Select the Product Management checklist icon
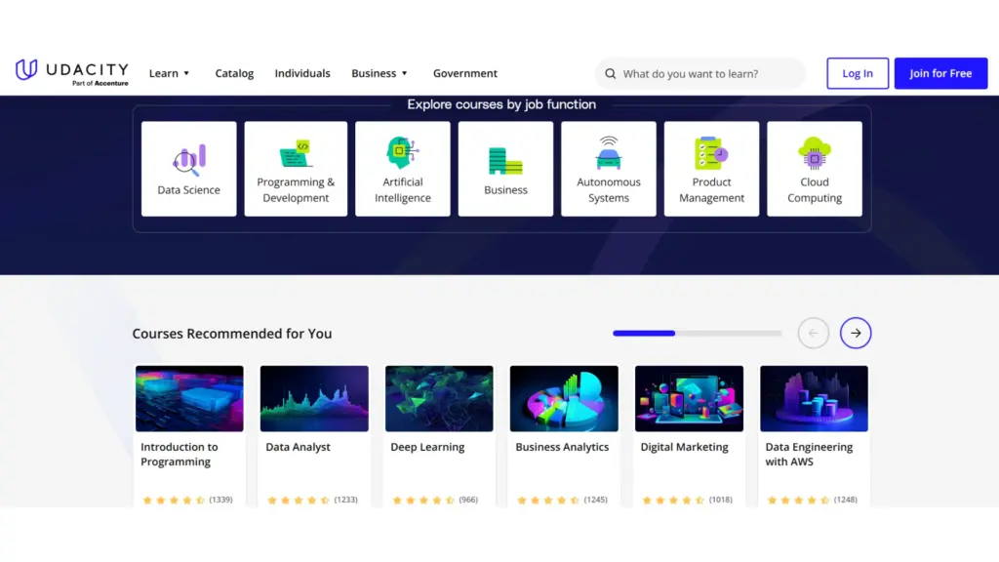999x562 pixels. click(711, 153)
